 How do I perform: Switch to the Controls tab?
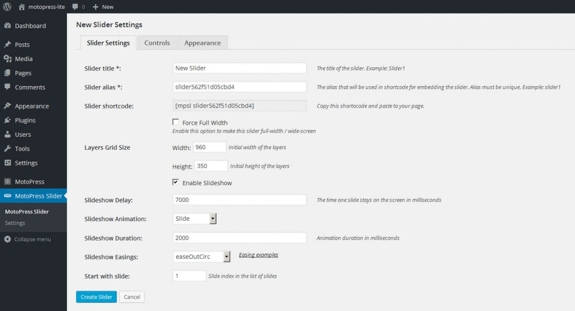coord(157,43)
